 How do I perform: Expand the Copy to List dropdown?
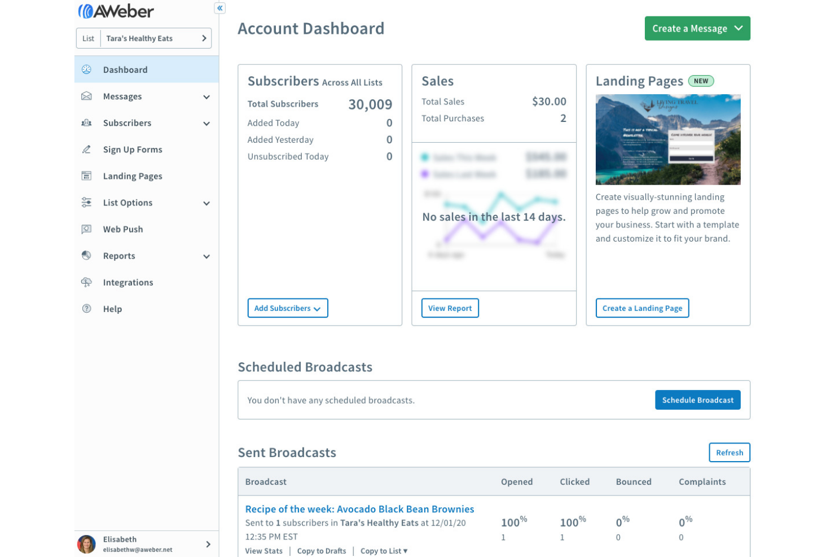point(384,551)
